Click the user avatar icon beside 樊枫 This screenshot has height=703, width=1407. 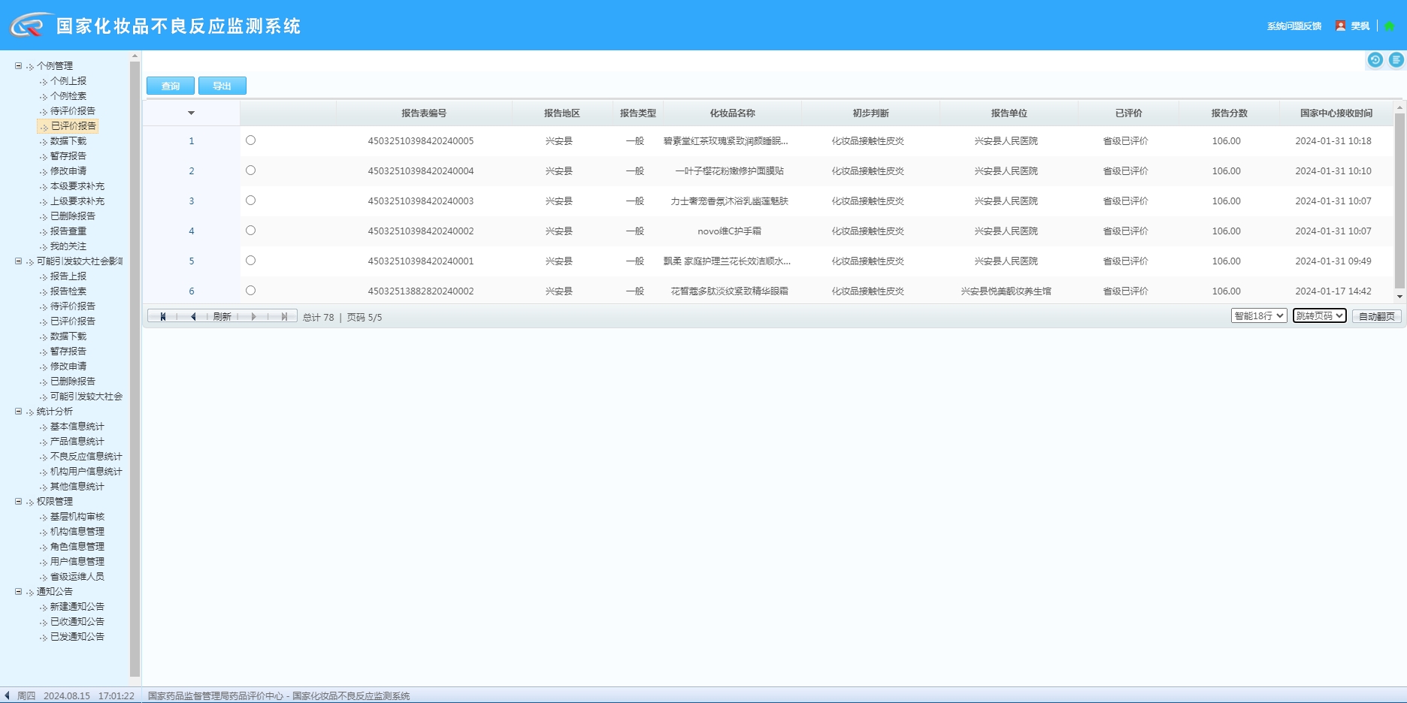click(1340, 26)
